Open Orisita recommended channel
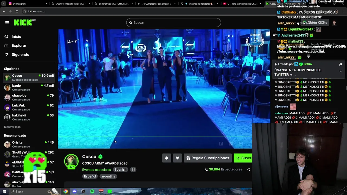 [x=29, y=144]
